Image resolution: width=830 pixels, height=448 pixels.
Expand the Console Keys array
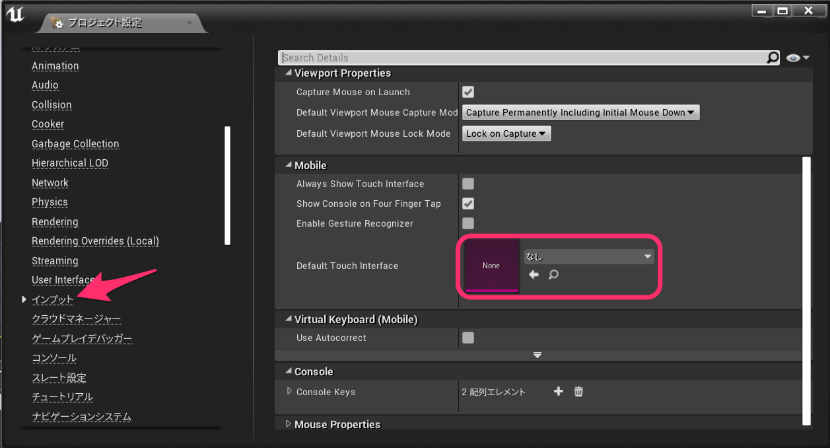289,392
